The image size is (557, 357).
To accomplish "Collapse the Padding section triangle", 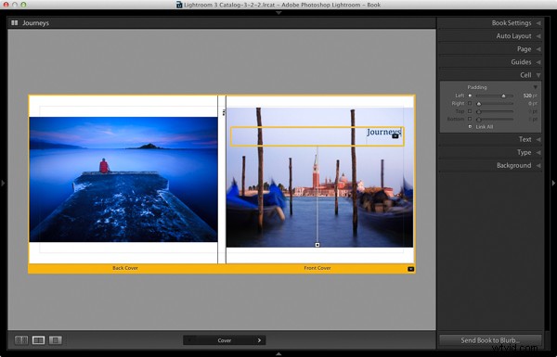I will pos(535,87).
